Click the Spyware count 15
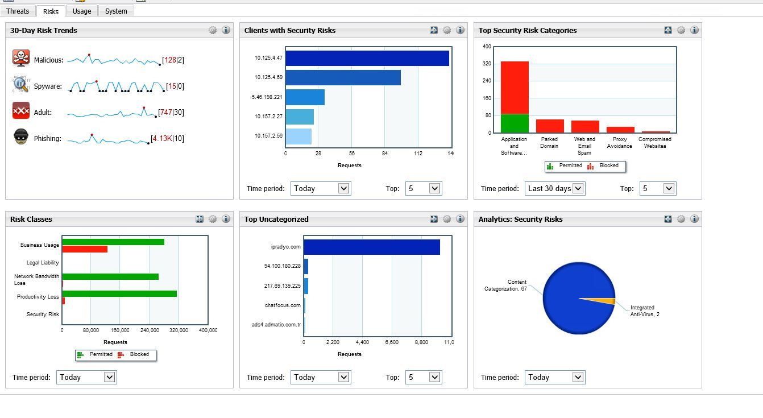763x418 pixels. pos(172,86)
